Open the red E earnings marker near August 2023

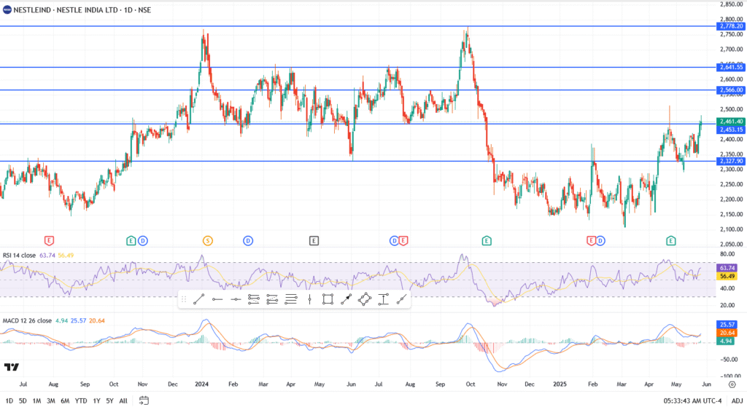(x=49, y=241)
